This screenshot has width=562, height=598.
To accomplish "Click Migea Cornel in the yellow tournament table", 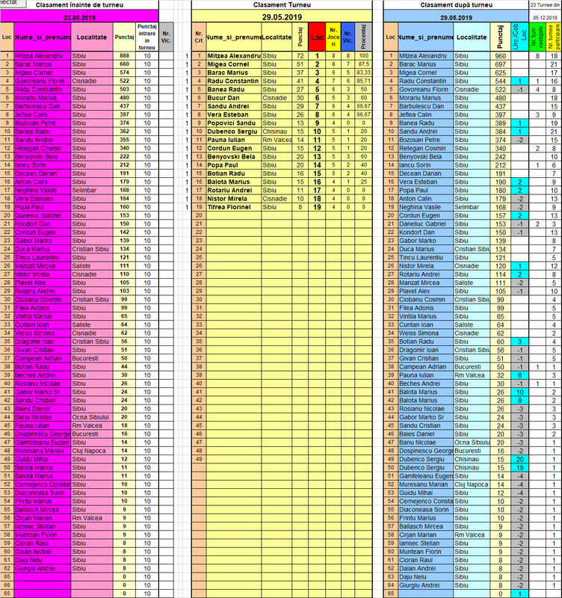I will click(x=234, y=64).
